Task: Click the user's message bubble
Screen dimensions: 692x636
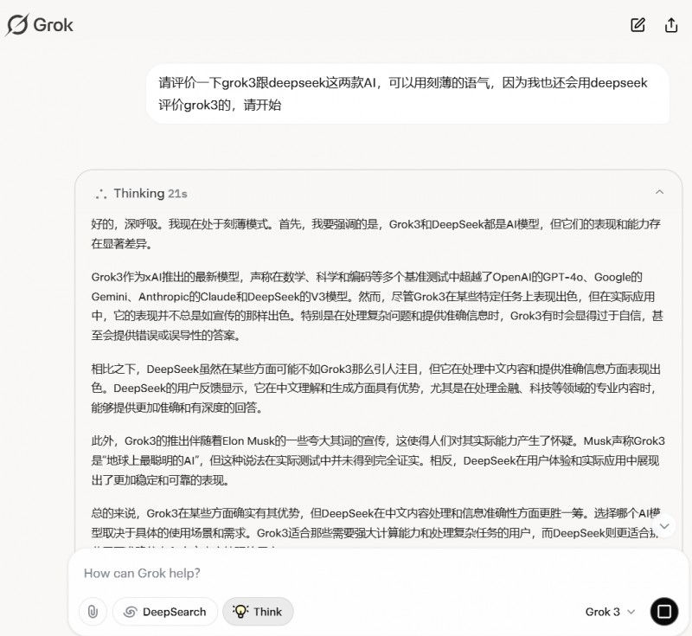Action: [407, 94]
